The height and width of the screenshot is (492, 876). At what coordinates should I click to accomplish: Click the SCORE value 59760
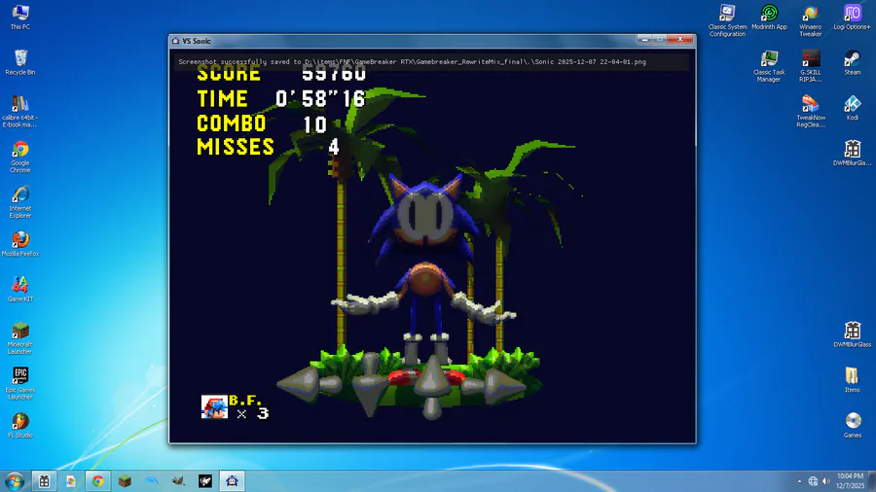[x=334, y=73]
